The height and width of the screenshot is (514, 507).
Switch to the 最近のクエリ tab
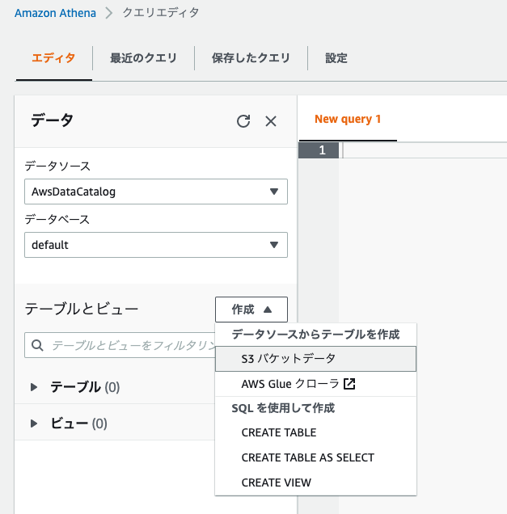[x=143, y=58]
